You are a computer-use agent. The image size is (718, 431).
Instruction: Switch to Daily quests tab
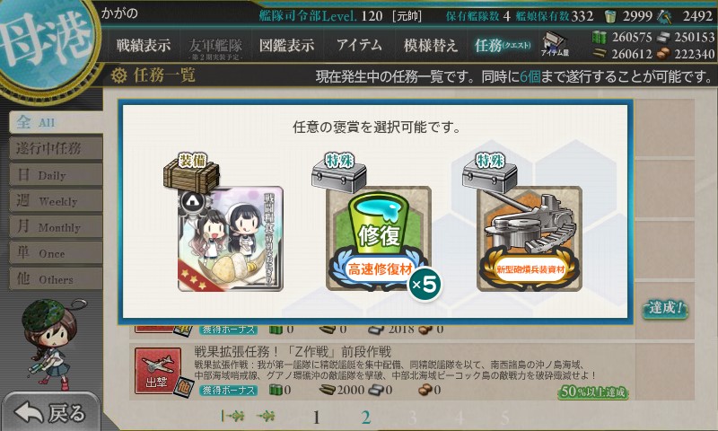(56, 174)
